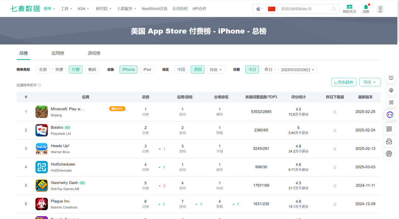Image resolution: width=399 pixels, height=219 pixels.
Task: Click the Balatro app icon
Action: [41, 130]
